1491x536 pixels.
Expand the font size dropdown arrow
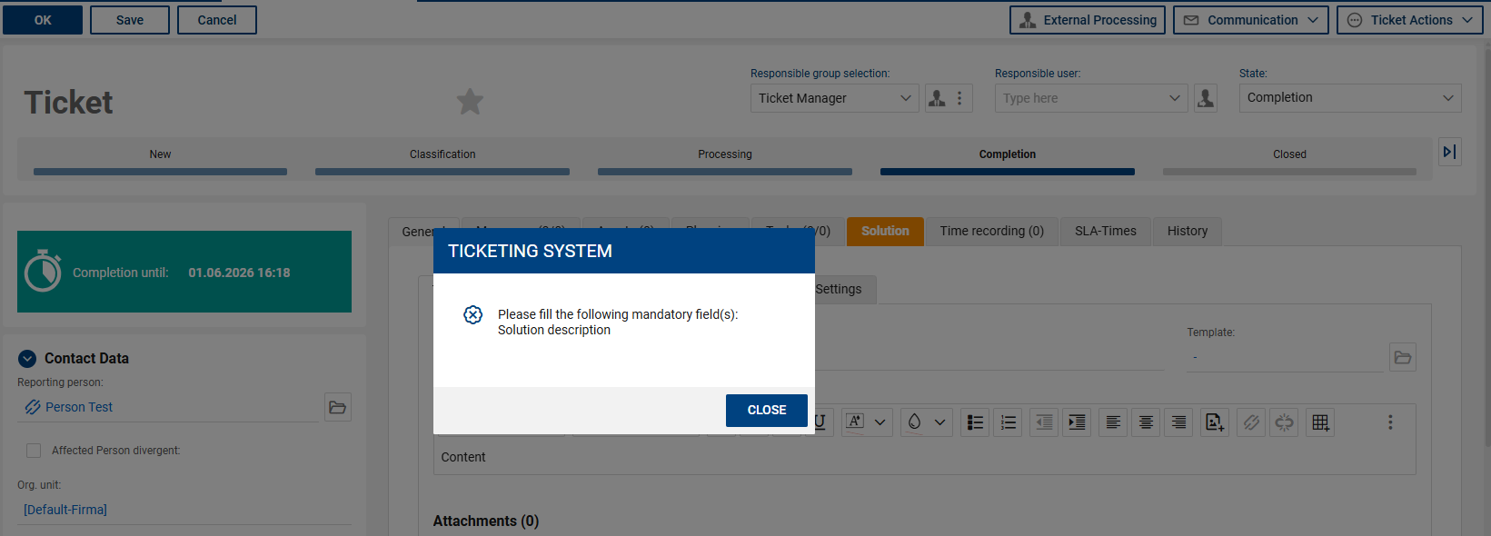(x=880, y=422)
